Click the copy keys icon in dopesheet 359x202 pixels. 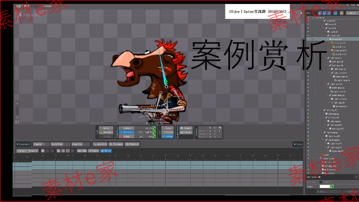coord(58,151)
